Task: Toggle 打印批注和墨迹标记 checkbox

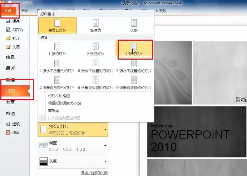Action: point(42,118)
